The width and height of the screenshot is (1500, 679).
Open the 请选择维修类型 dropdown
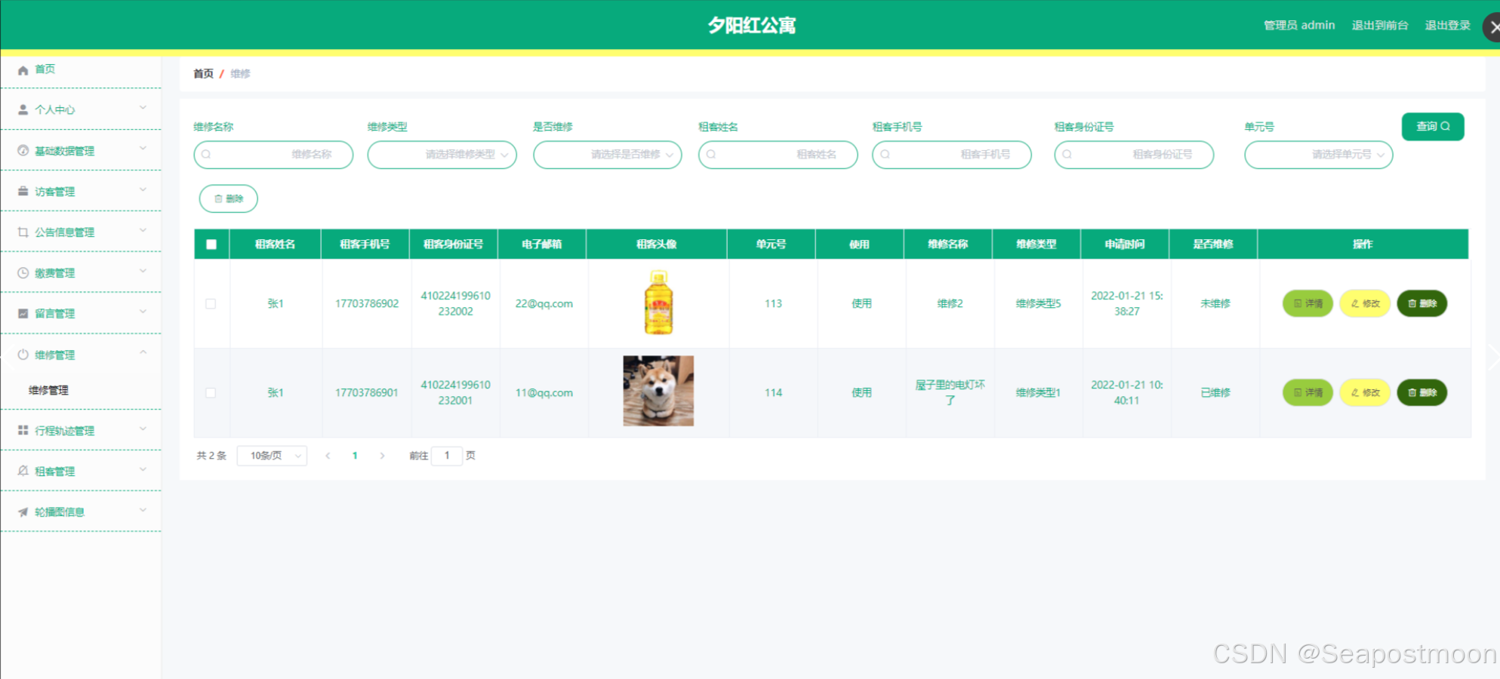(x=442, y=155)
